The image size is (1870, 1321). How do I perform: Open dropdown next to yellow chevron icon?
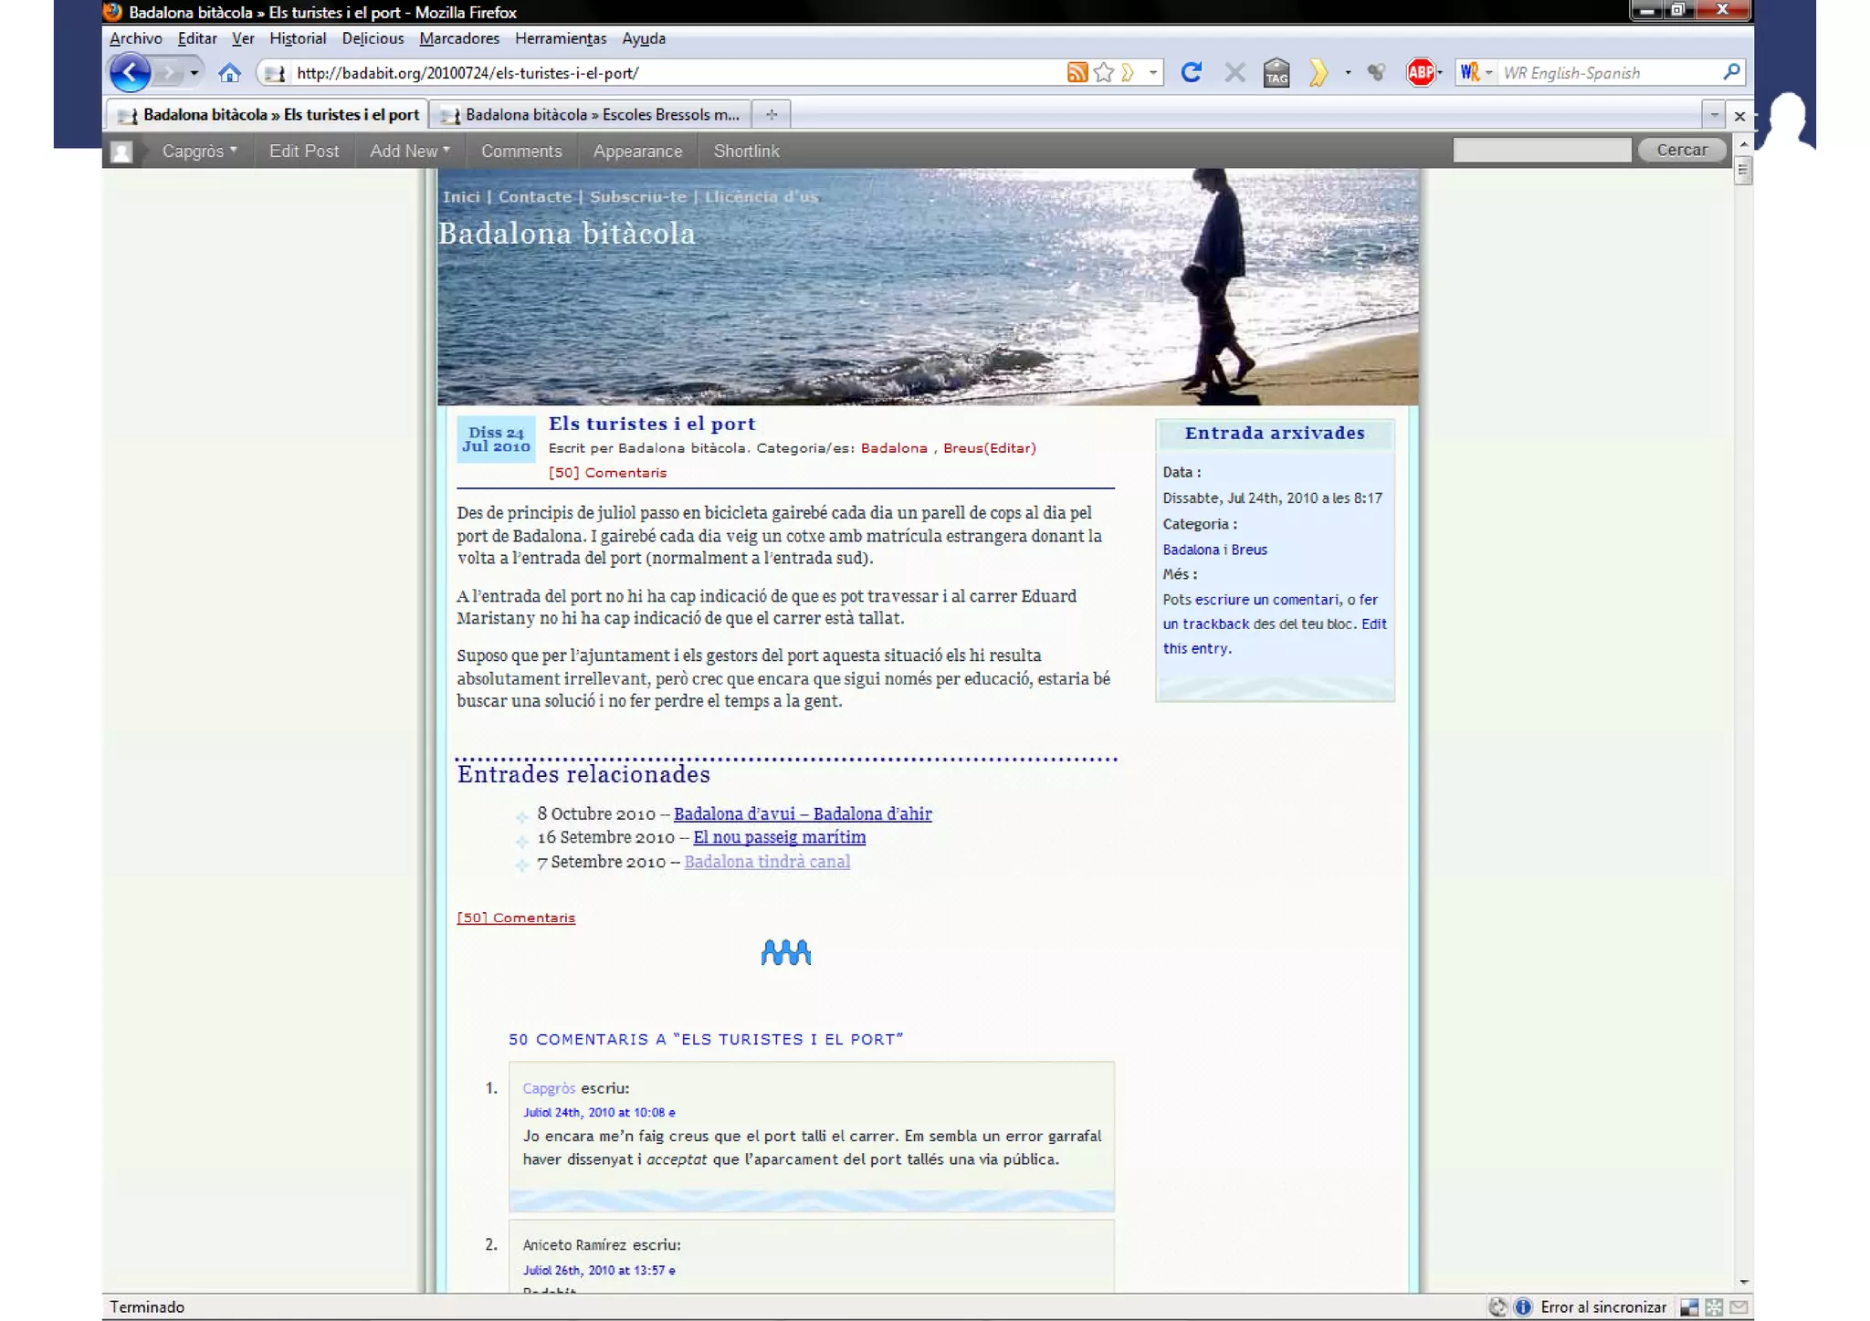[x=1348, y=73]
